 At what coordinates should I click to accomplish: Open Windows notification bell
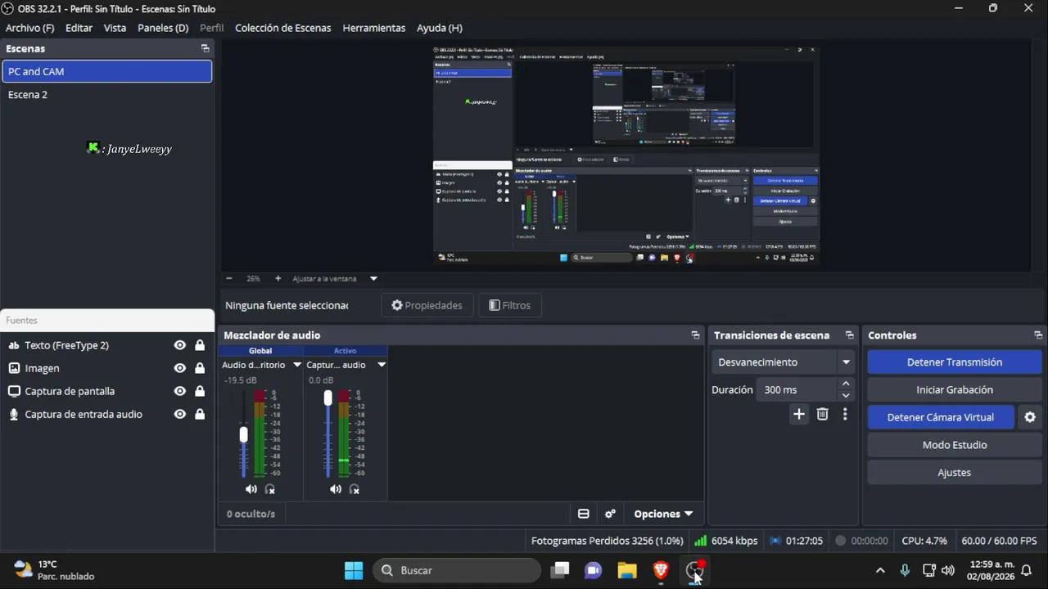1026,570
